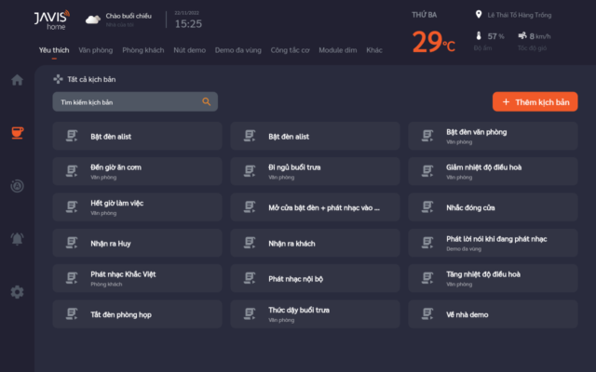
Task: Open the security camera sidebar icon
Action: [x=17, y=186]
